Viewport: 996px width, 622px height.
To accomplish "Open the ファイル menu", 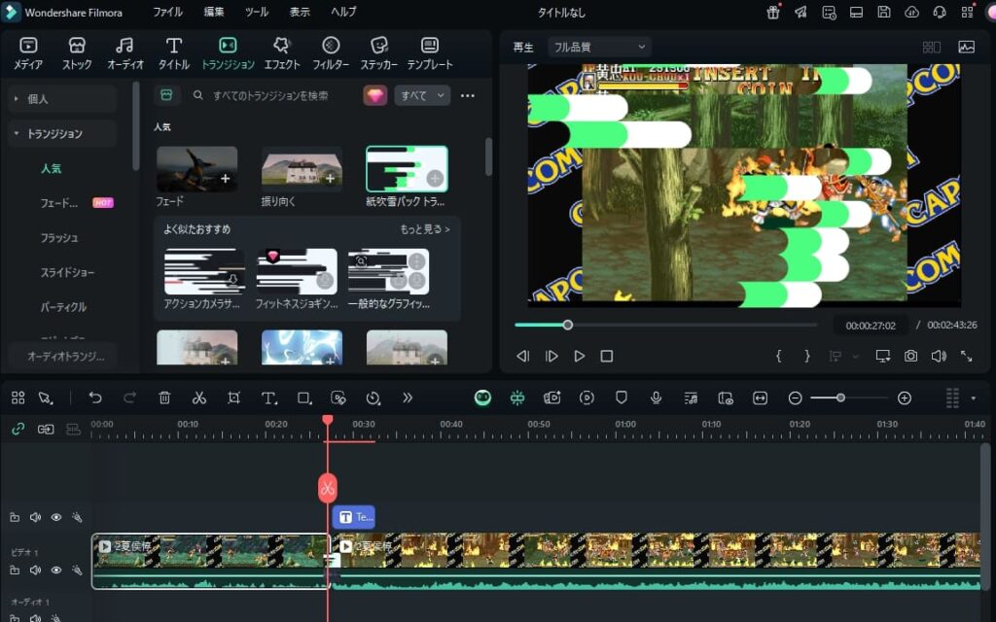I will pos(167,12).
